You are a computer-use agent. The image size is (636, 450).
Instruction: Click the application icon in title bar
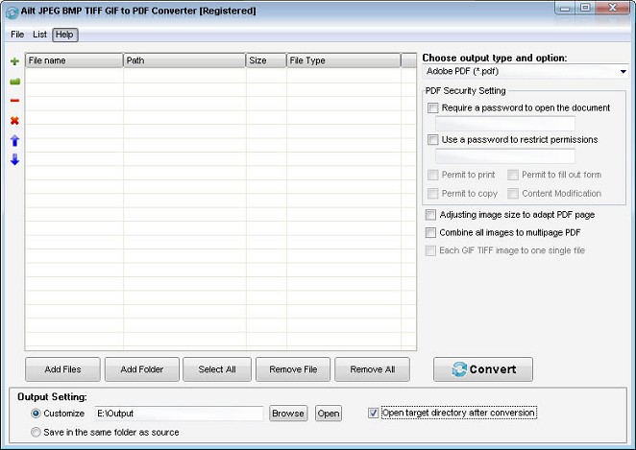tap(12, 12)
